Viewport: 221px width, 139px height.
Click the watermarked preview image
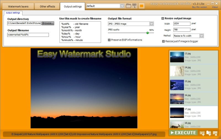point(84,88)
